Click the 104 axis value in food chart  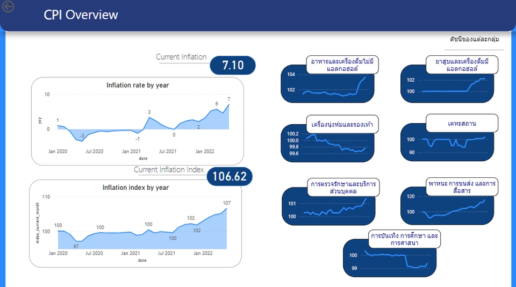point(291,74)
